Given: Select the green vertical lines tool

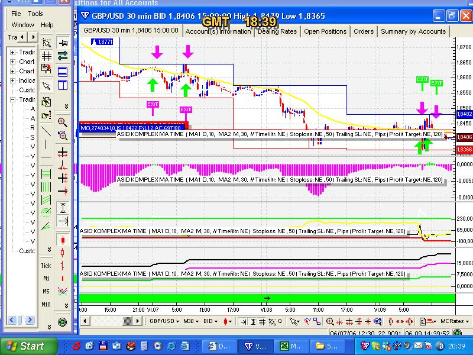Looking at the screenshot, I should click(x=46, y=187).
